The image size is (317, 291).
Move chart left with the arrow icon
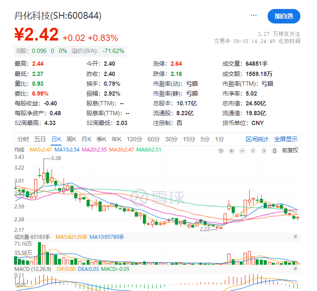click(253, 151)
